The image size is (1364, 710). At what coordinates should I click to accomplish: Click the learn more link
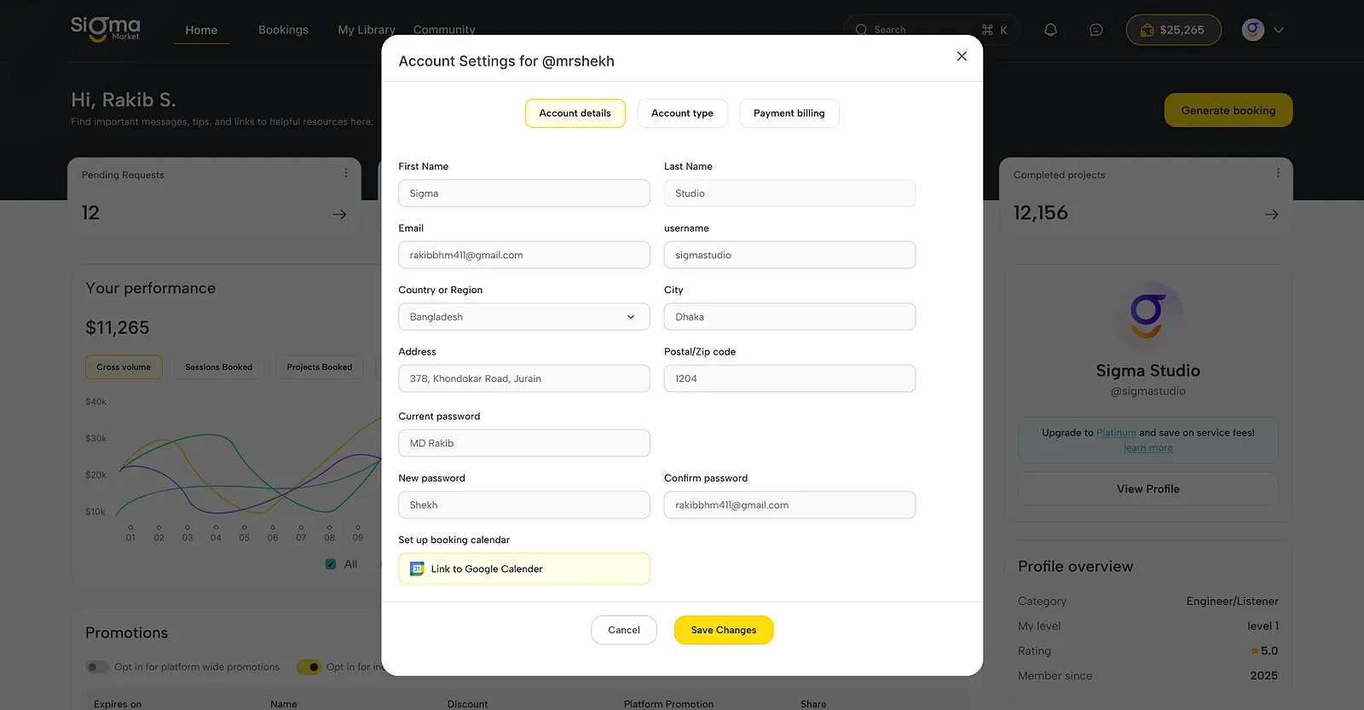(1148, 448)
